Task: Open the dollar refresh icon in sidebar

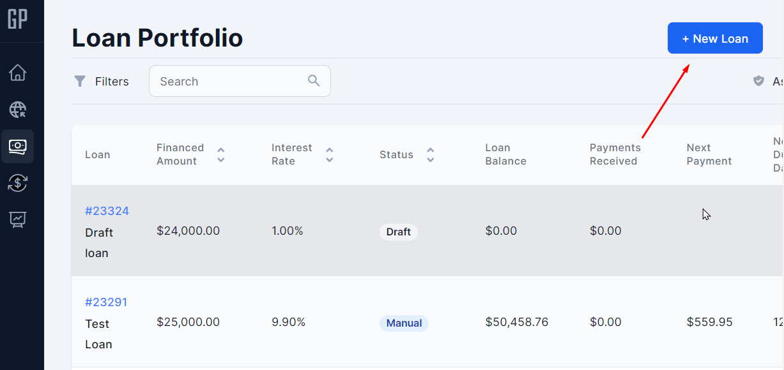Action: point(18,184)
